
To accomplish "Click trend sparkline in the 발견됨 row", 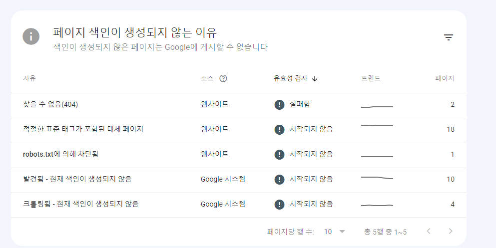I will [377, 178].
